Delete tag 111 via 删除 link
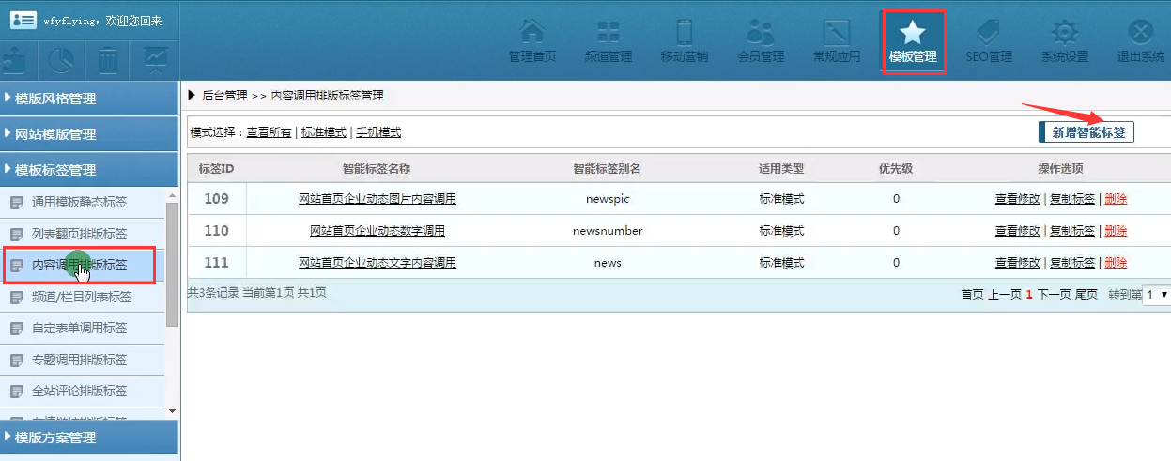This screenshot has width=1171, height=461. 1116,263
